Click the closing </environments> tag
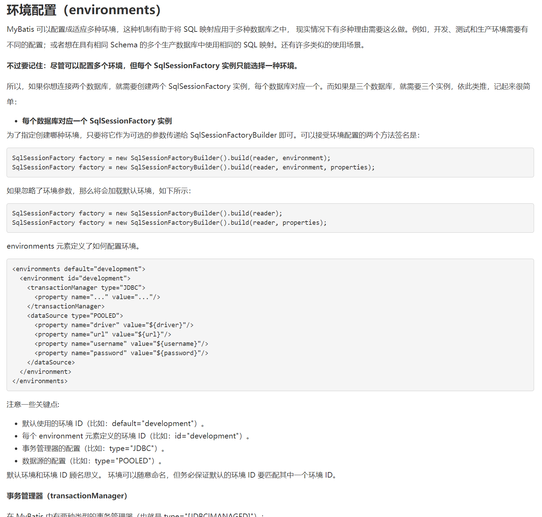Screen dimensions: 542x517 (40, 381)
